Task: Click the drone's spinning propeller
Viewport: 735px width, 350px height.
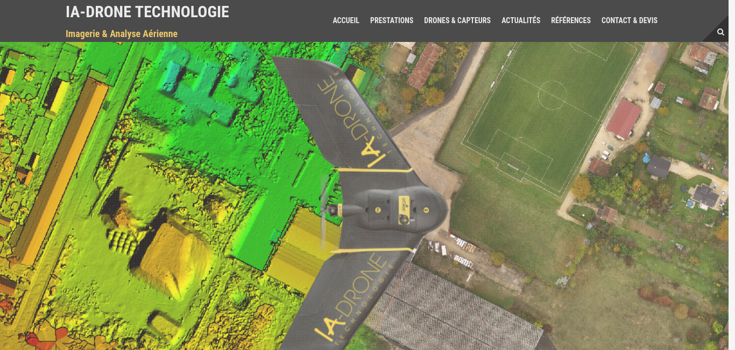Action: [x=324, y=213]
